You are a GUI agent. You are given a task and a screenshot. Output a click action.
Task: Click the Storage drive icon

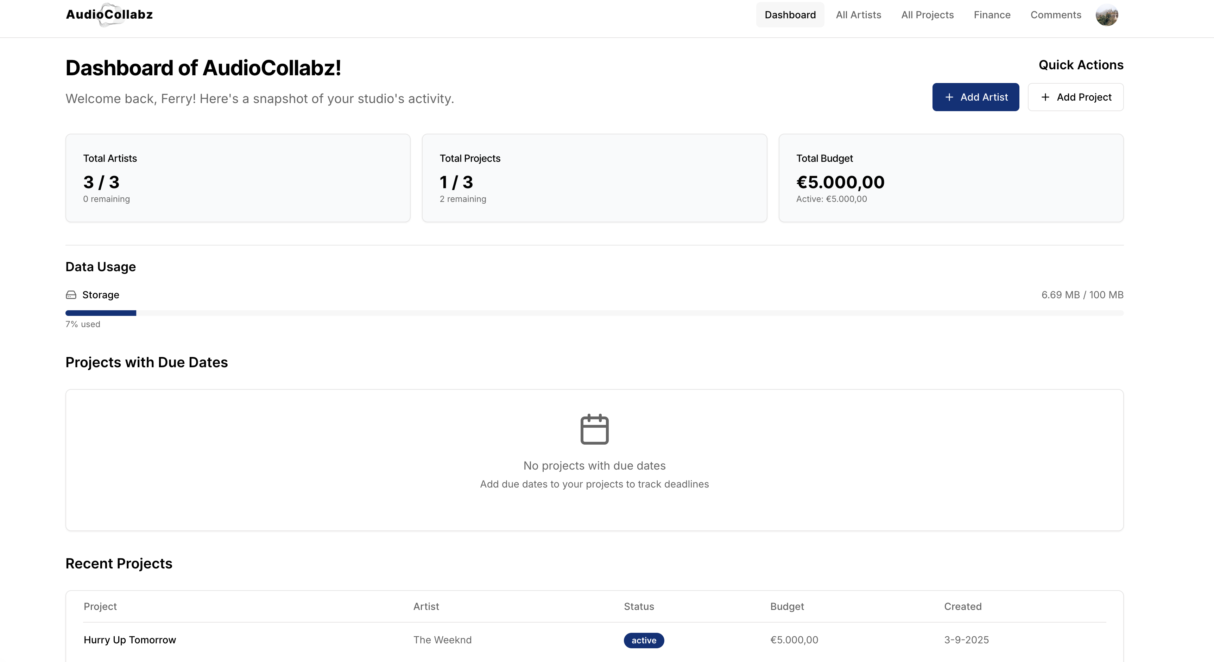click(x=71, y=295)
